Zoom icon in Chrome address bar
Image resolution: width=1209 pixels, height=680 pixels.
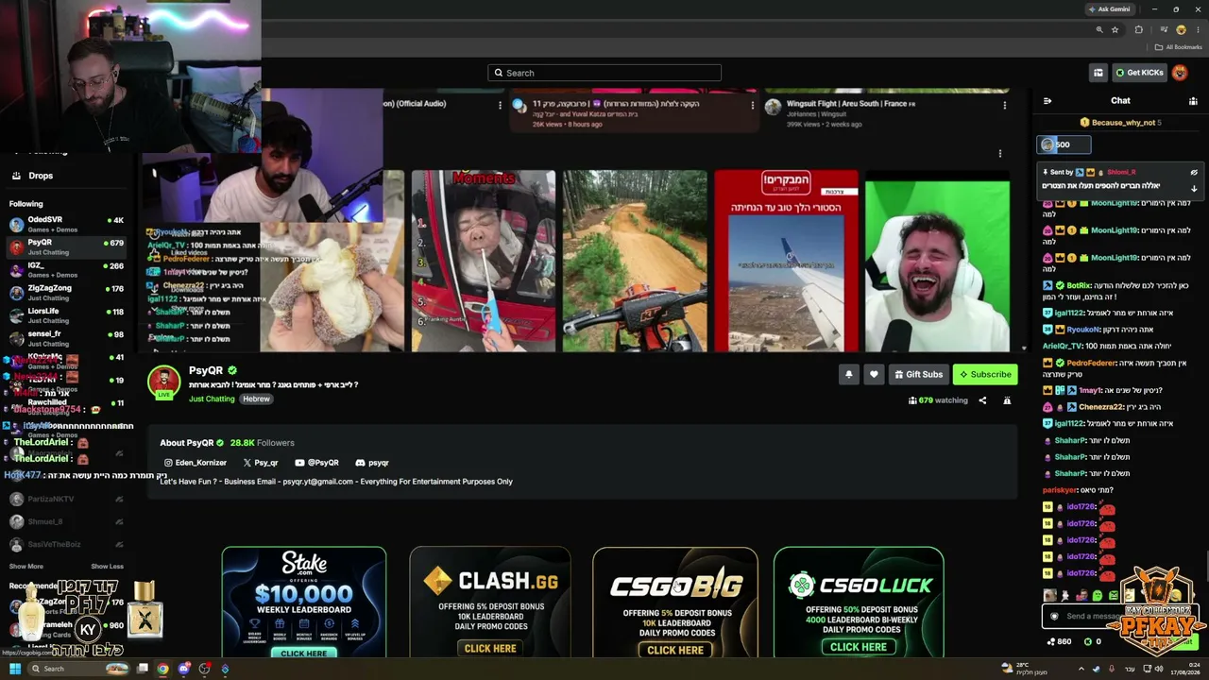click(x=1099, y=30)
